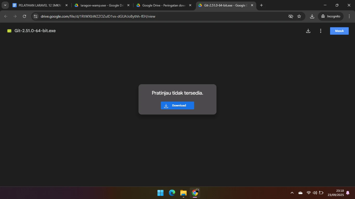The image size is (355, 199).
Task: Open a new browser tab
Action: pyautogui.click(x=261, y=5)
